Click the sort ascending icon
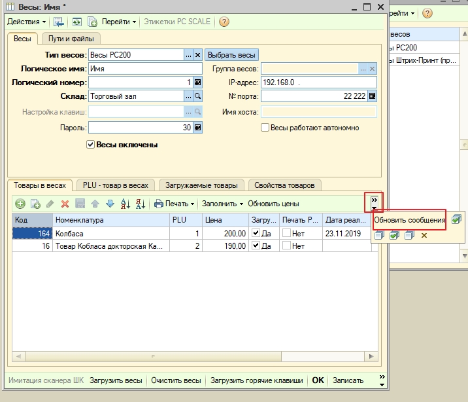 (125, 204)
